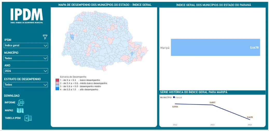The width and height of the screenshot is (269, 131).
Task: Click the INFORME download label
Action: pos(10,102)
